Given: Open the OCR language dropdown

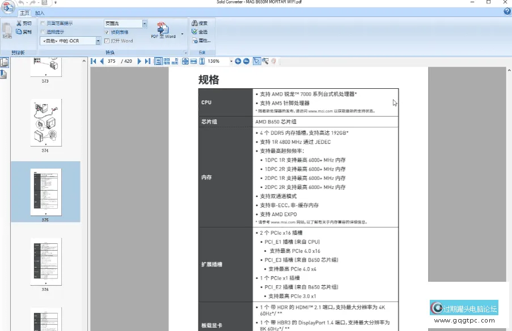Looking at the screenshot, I should 98,40.
